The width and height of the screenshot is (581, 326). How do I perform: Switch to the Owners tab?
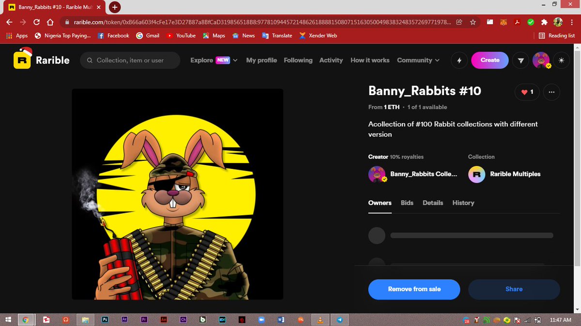380,203
